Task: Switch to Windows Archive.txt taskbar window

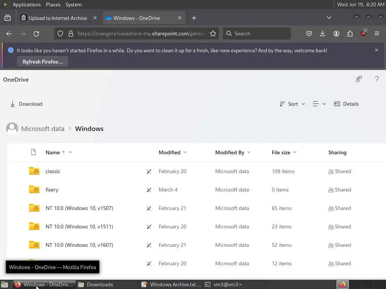Action: click(172, 284)
